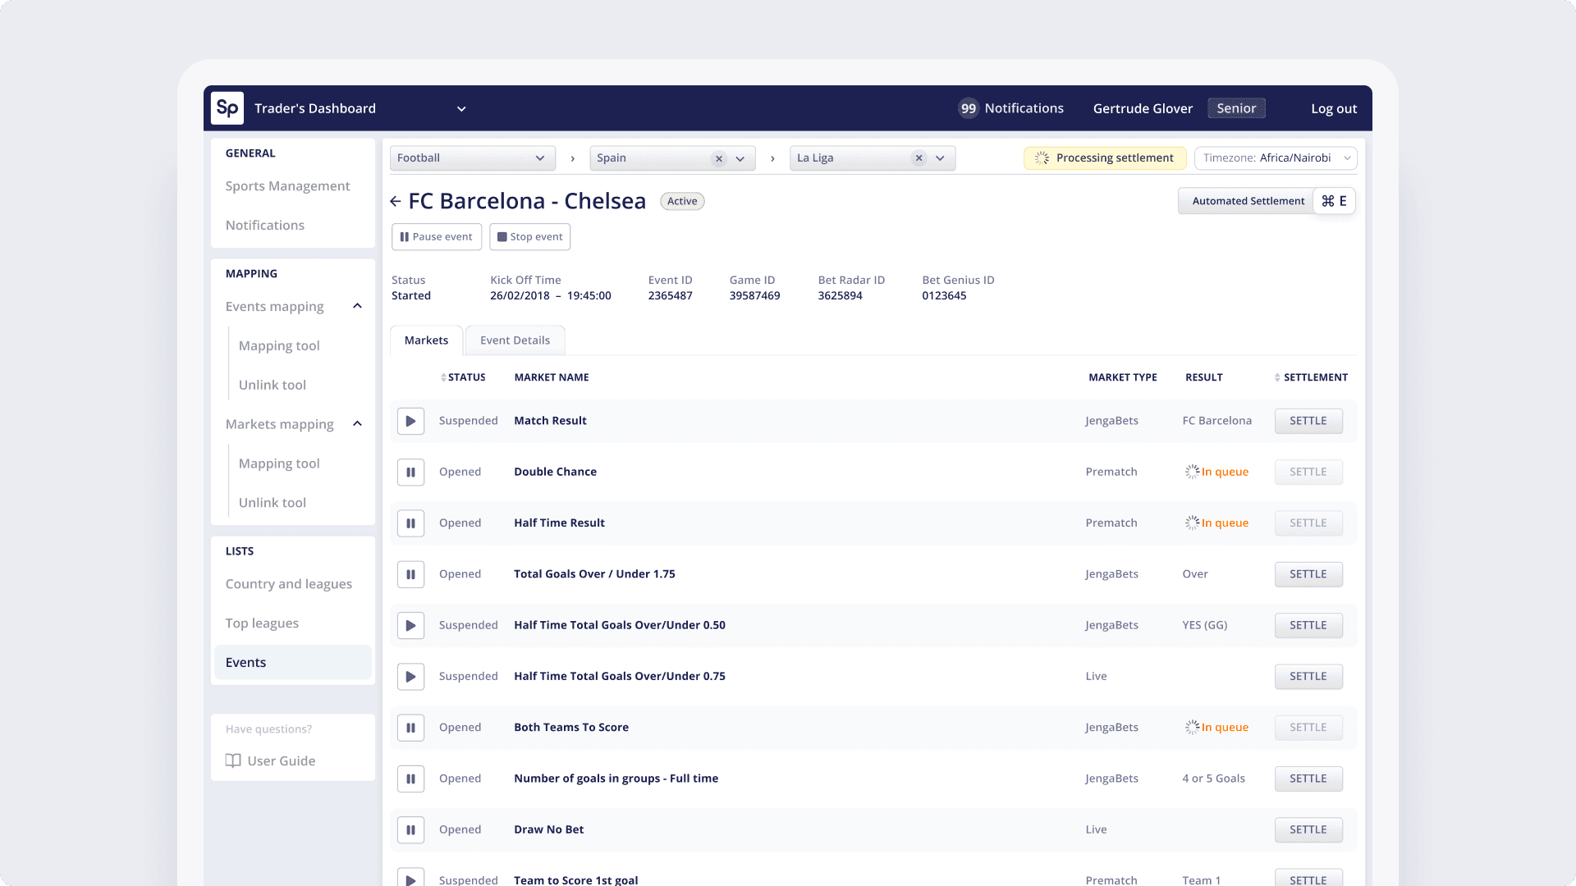Pause the Draw No Bet market
Image resolution: width=1576 pixels, height=886 pixels.
410,829
